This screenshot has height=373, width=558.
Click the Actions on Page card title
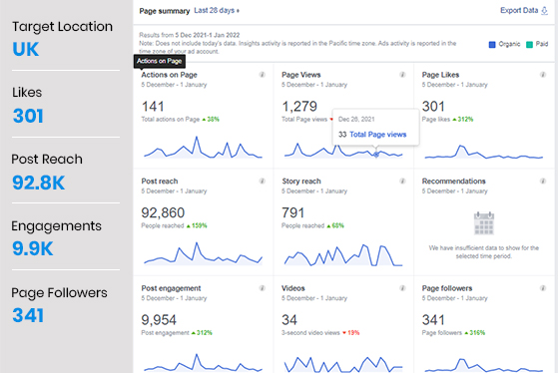[169, 75]
